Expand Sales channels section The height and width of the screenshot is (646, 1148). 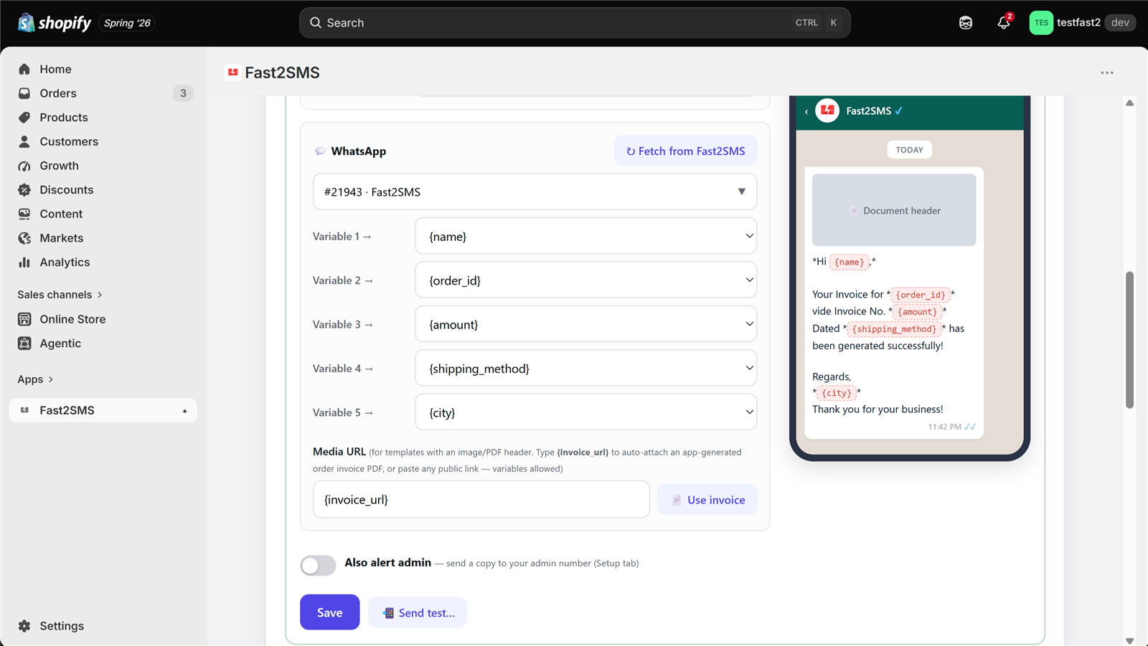coord(60,295)
